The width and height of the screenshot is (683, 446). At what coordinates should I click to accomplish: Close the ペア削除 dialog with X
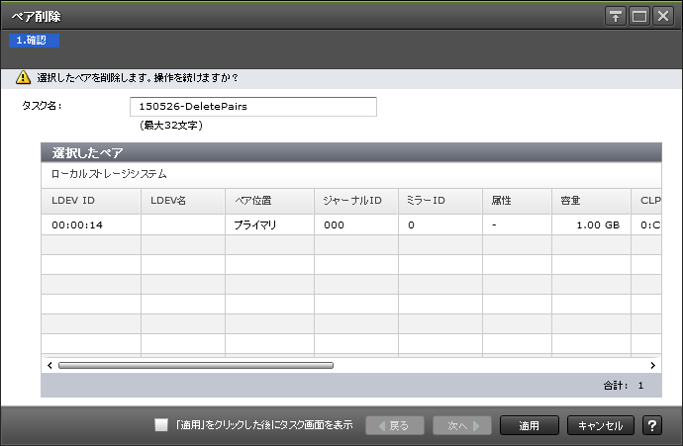(x=663, y=17)
